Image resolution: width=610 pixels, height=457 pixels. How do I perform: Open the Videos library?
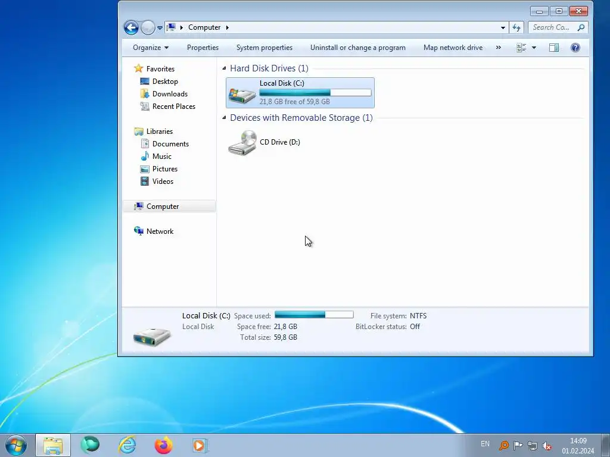pyautogui.click(x=163, y=181)
